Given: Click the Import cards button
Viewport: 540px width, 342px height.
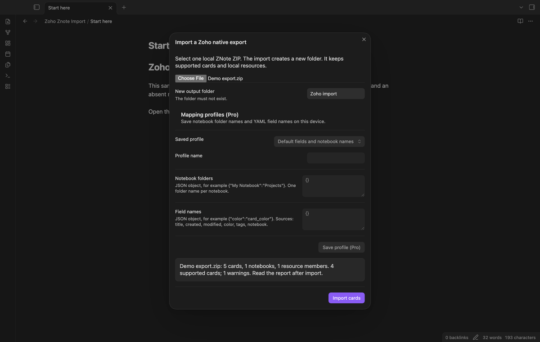Looking at the screenshot, I should [346, 298].
